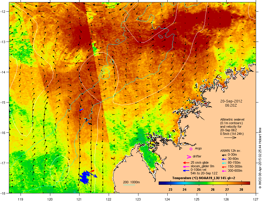Click the colorbar tick label 28

coord(241,190)
